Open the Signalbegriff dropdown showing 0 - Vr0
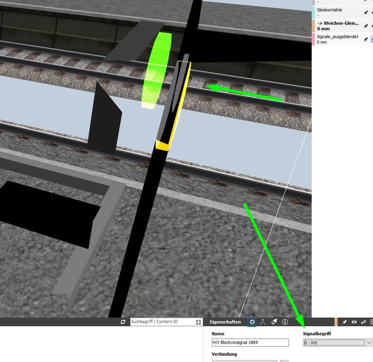This screenshot has width=373, height=362. tap(337, 343)
